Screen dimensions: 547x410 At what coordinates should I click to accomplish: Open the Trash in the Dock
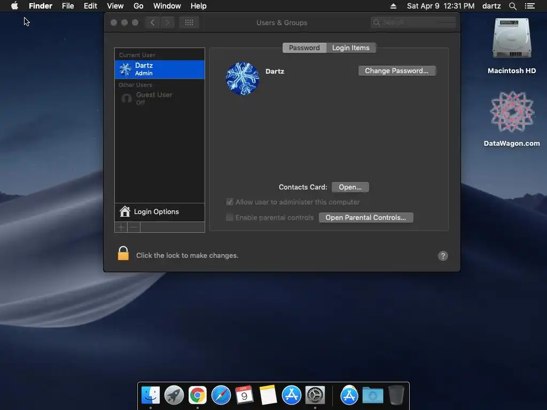396,396
